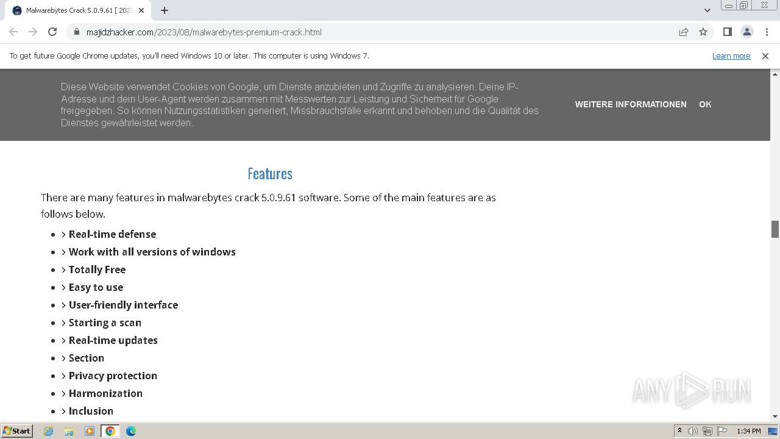Switch to Chrome taskbar icon

pos(110,431)
